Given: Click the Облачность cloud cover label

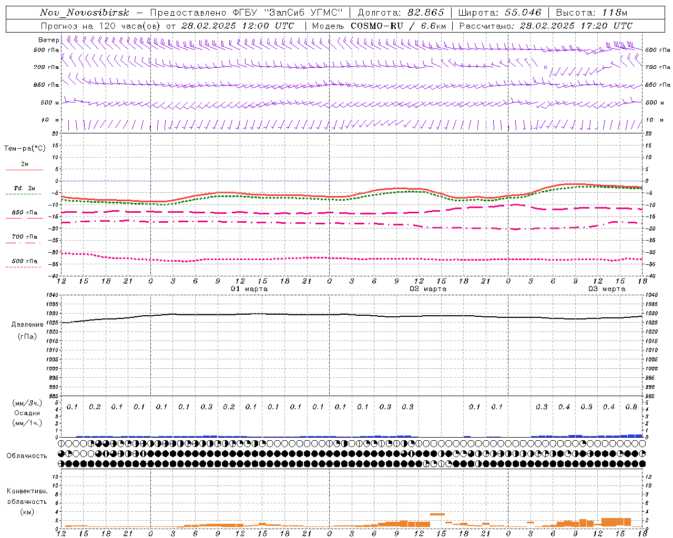Looking at the screenshot, I should point(27,456).
